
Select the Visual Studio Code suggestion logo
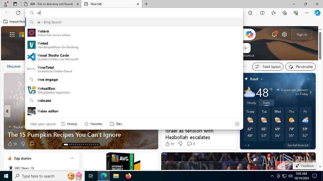point(32,57)
